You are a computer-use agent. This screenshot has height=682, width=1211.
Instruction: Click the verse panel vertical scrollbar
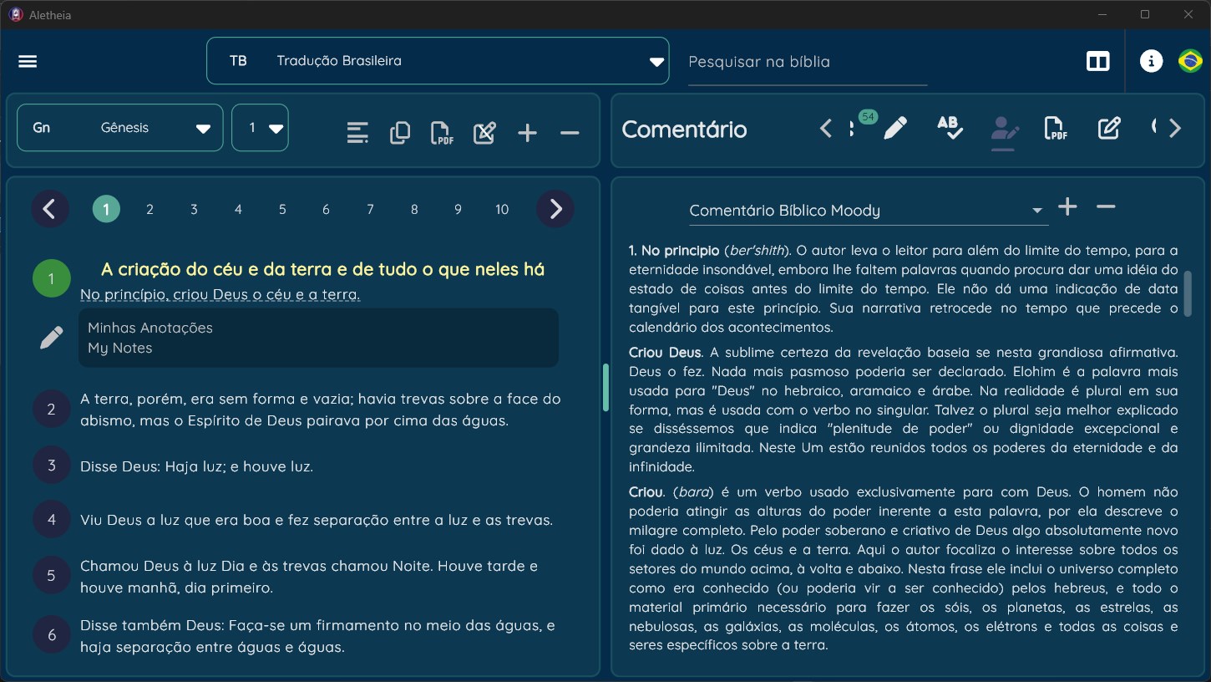click(x=605, y=387)
